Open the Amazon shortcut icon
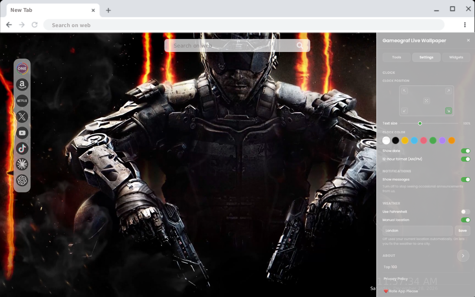475x297 pixels. coord(22,85)
